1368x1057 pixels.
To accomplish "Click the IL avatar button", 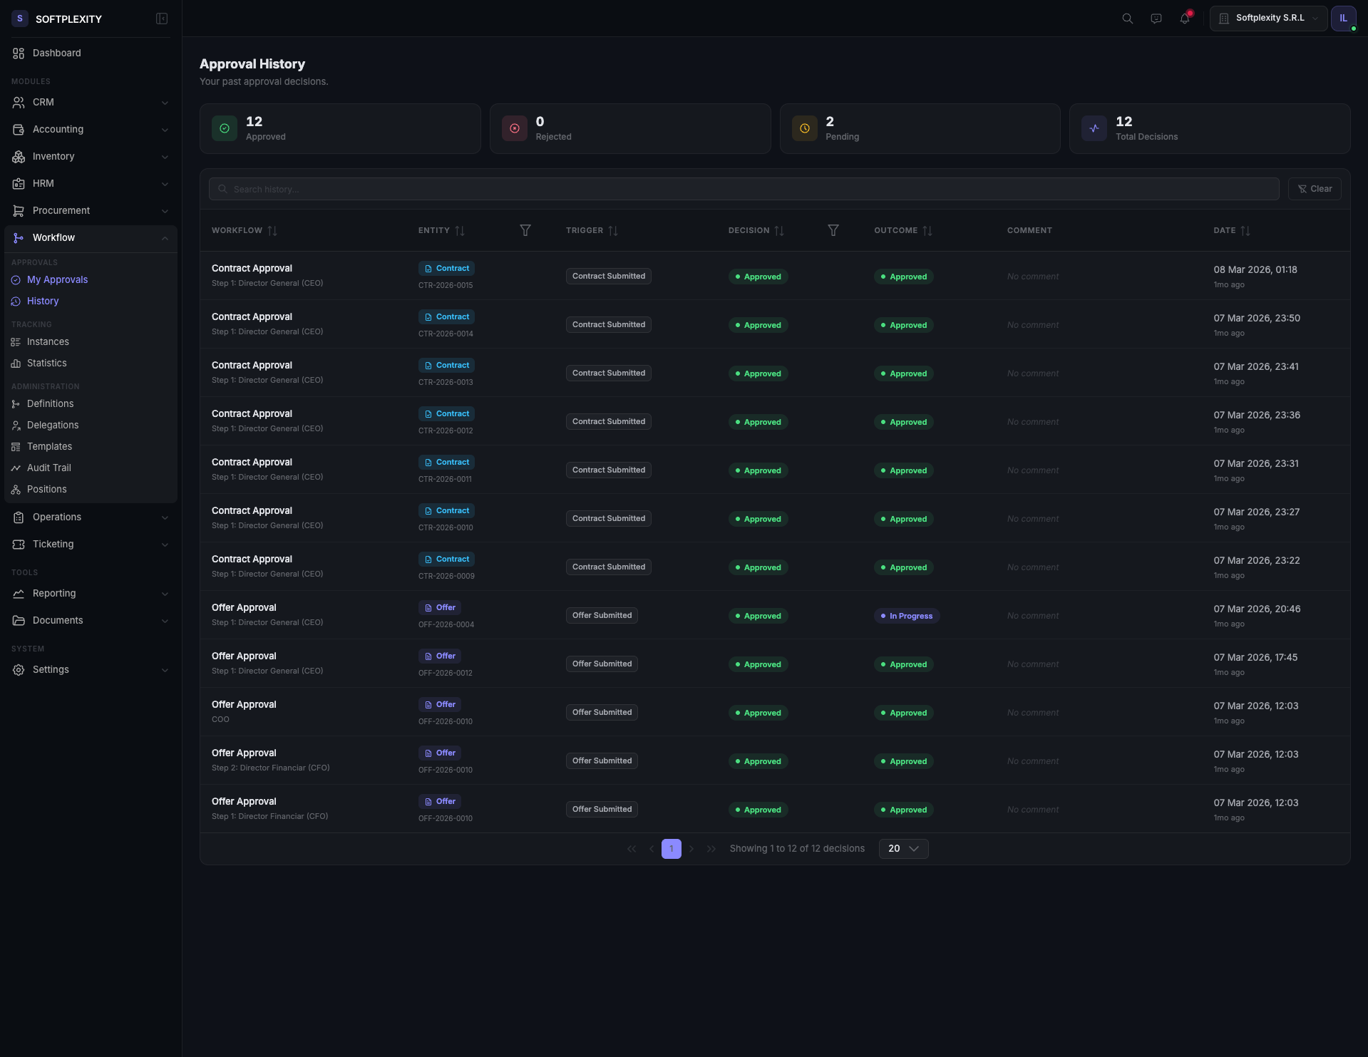I will tap(1344, 18).
